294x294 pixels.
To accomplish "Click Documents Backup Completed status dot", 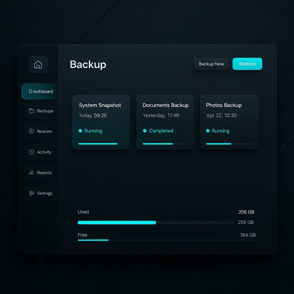I will coord(145,131).
